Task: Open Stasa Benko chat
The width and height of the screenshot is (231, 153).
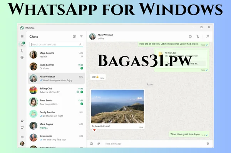Action: pos(56,102)
